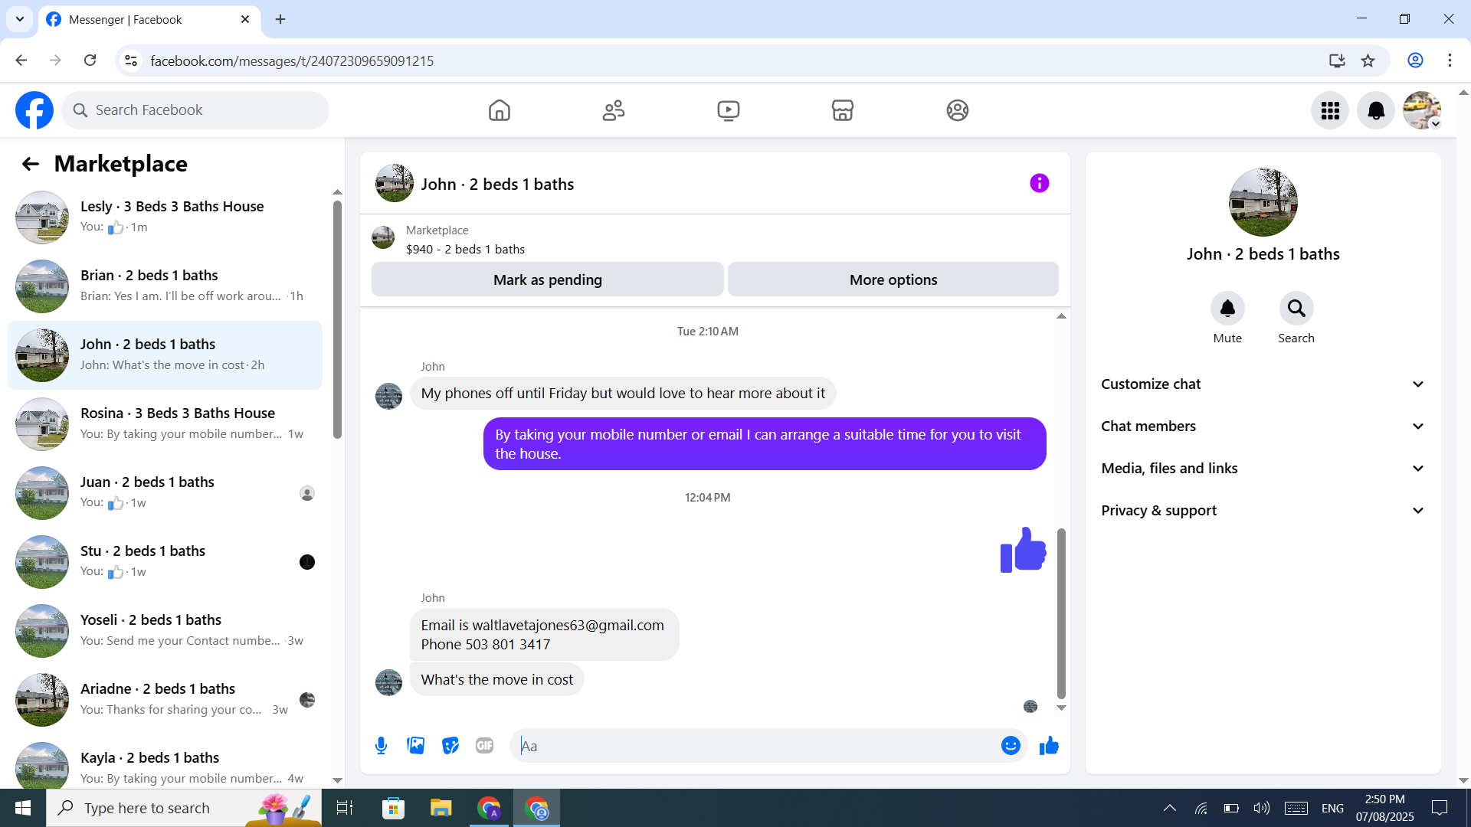Image resolution: width=1471 pixels, height=827 pixels.
Task: Attach a file using the photo icon
Action: [415, 745]
